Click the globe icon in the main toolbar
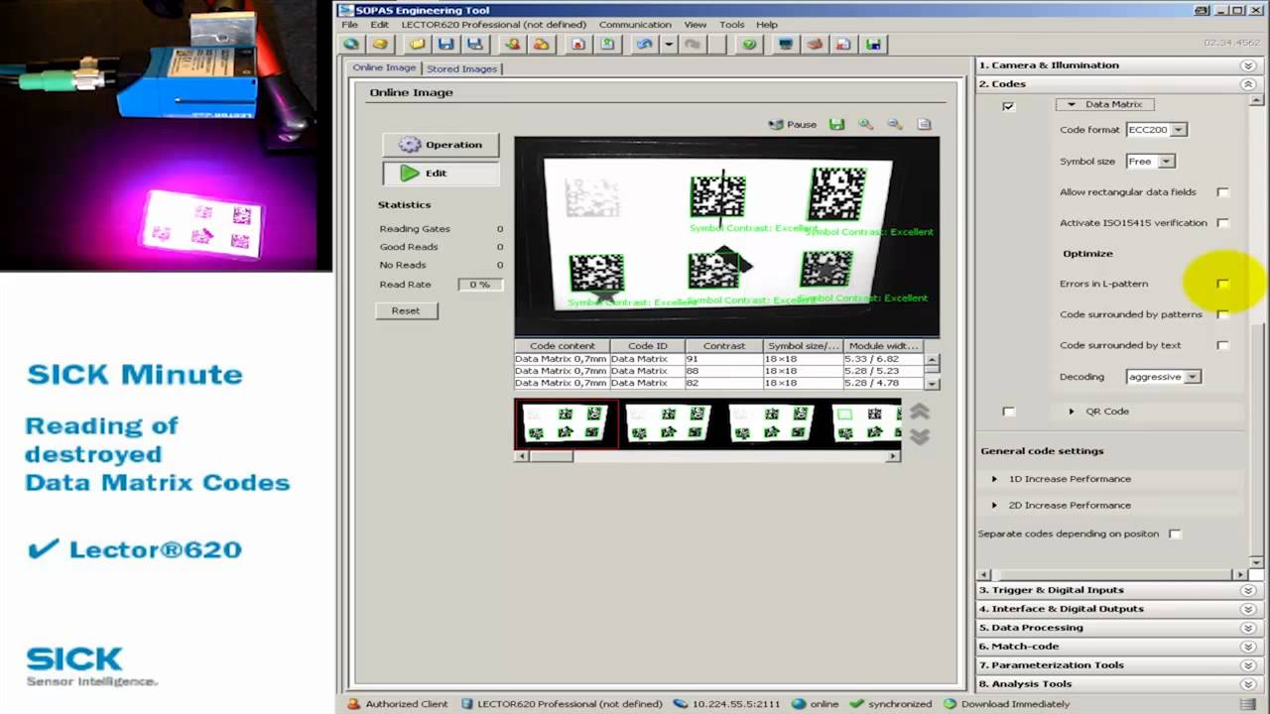 [x=350, y=44]
